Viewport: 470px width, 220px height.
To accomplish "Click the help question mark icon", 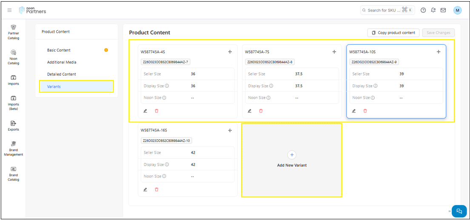I will [x=423, y=10].
